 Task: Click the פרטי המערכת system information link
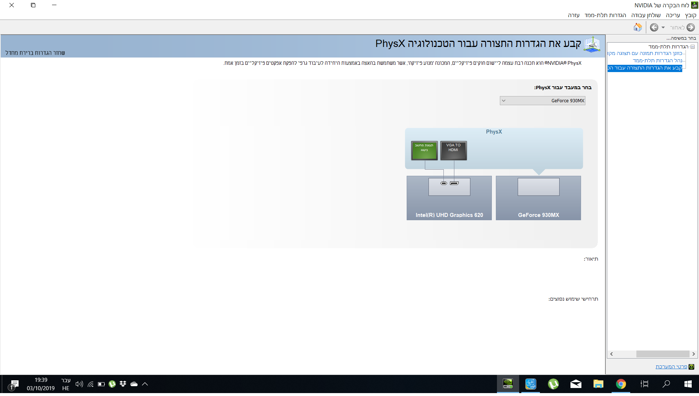(671, 367)
